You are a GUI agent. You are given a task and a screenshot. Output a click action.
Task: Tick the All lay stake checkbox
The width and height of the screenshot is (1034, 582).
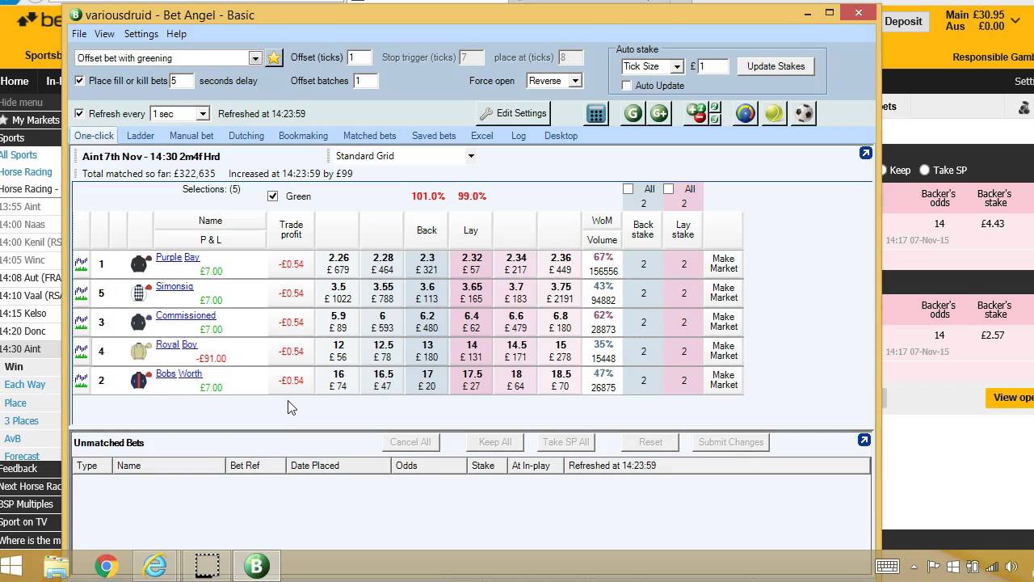click(668, 189)
